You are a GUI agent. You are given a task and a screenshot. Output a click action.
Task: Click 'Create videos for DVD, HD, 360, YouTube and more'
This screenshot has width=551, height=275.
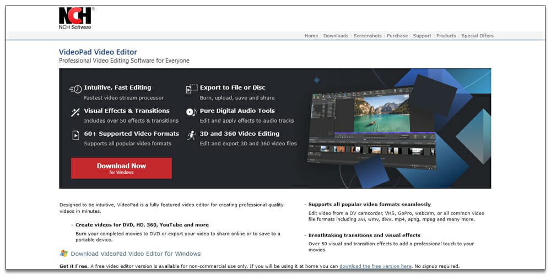click(x=142, y=225)
